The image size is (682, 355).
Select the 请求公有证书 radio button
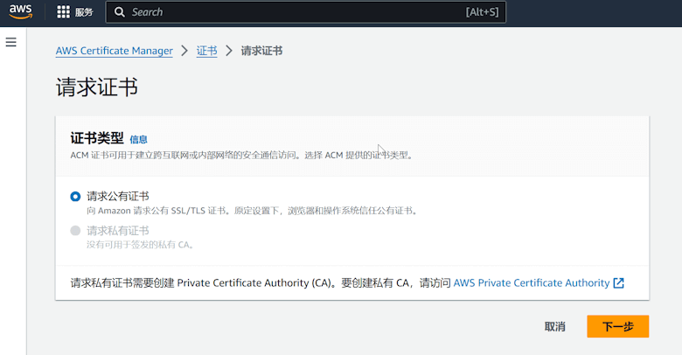tap(75, 197)
